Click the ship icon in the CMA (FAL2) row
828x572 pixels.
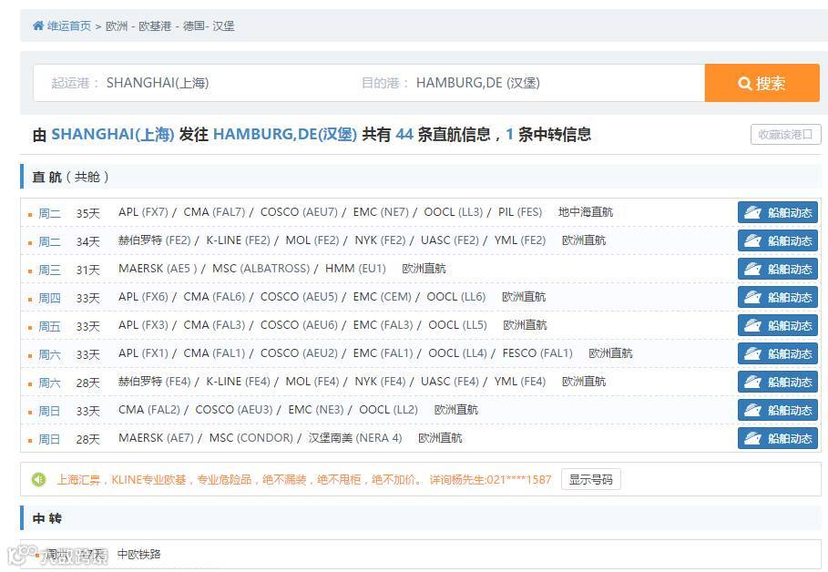click(x=752, y=411)
